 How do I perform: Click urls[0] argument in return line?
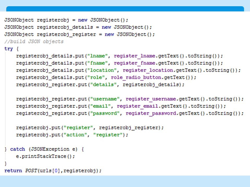[x=49, y=171]
